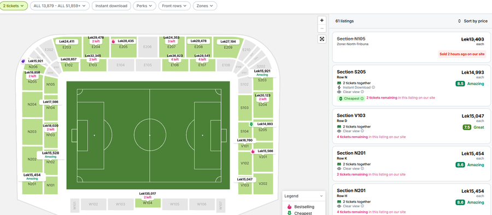
Task: Reset the seat map view
Action: pos(321,39)
